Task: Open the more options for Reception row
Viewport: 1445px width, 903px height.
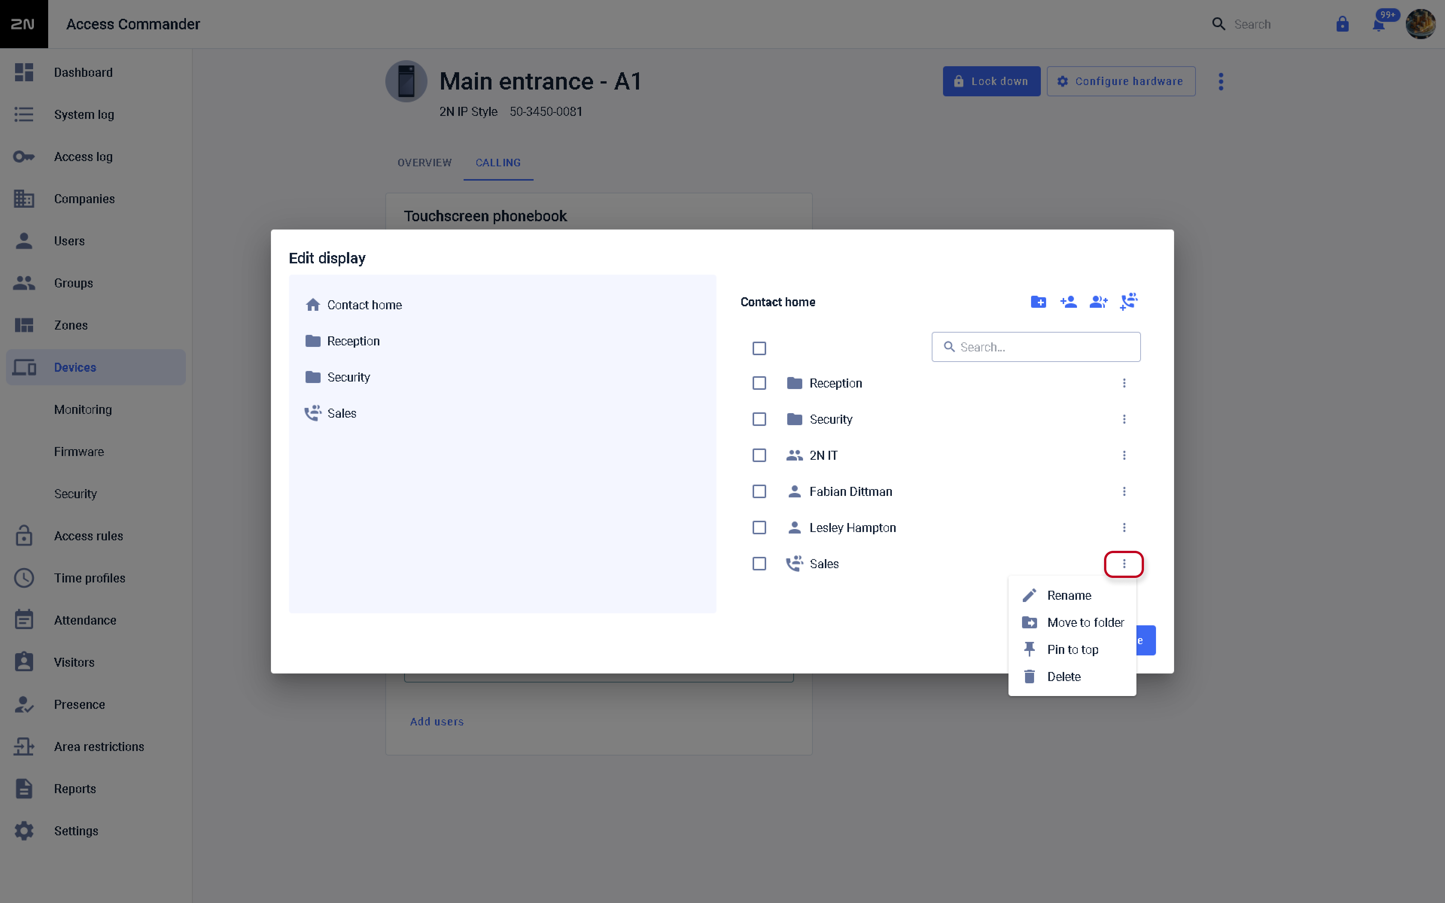Action: (x=1124, y=383)
